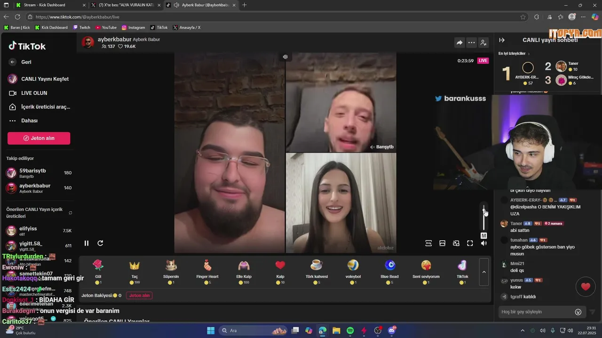Open 59barisytb followed channel

coord(39,173)
